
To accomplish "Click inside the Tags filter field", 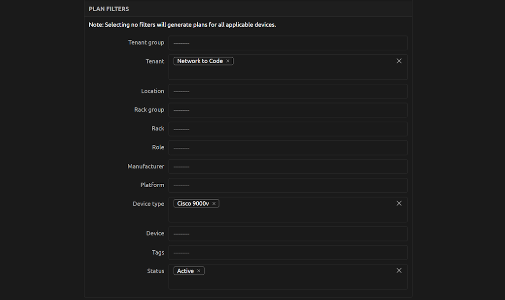I will pos(288,252).
